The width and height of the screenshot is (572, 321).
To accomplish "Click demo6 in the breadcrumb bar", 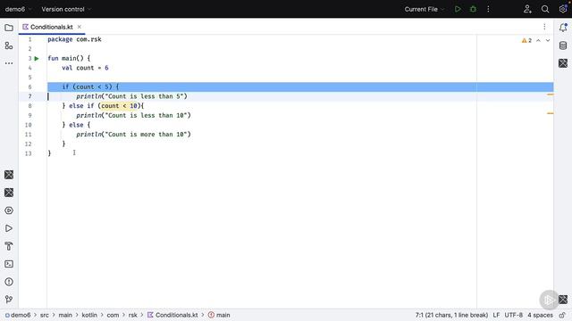I will [18, 315].
